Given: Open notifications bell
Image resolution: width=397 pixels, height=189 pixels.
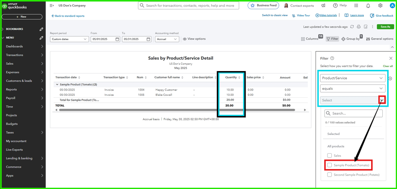Looking at the screenshot, I should [368, 6].
